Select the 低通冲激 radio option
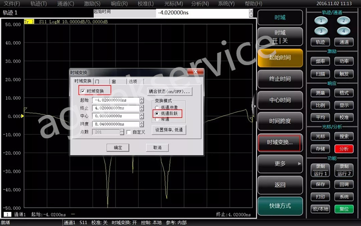The width and height of the screenshot is (361, 226). [157, 107]
